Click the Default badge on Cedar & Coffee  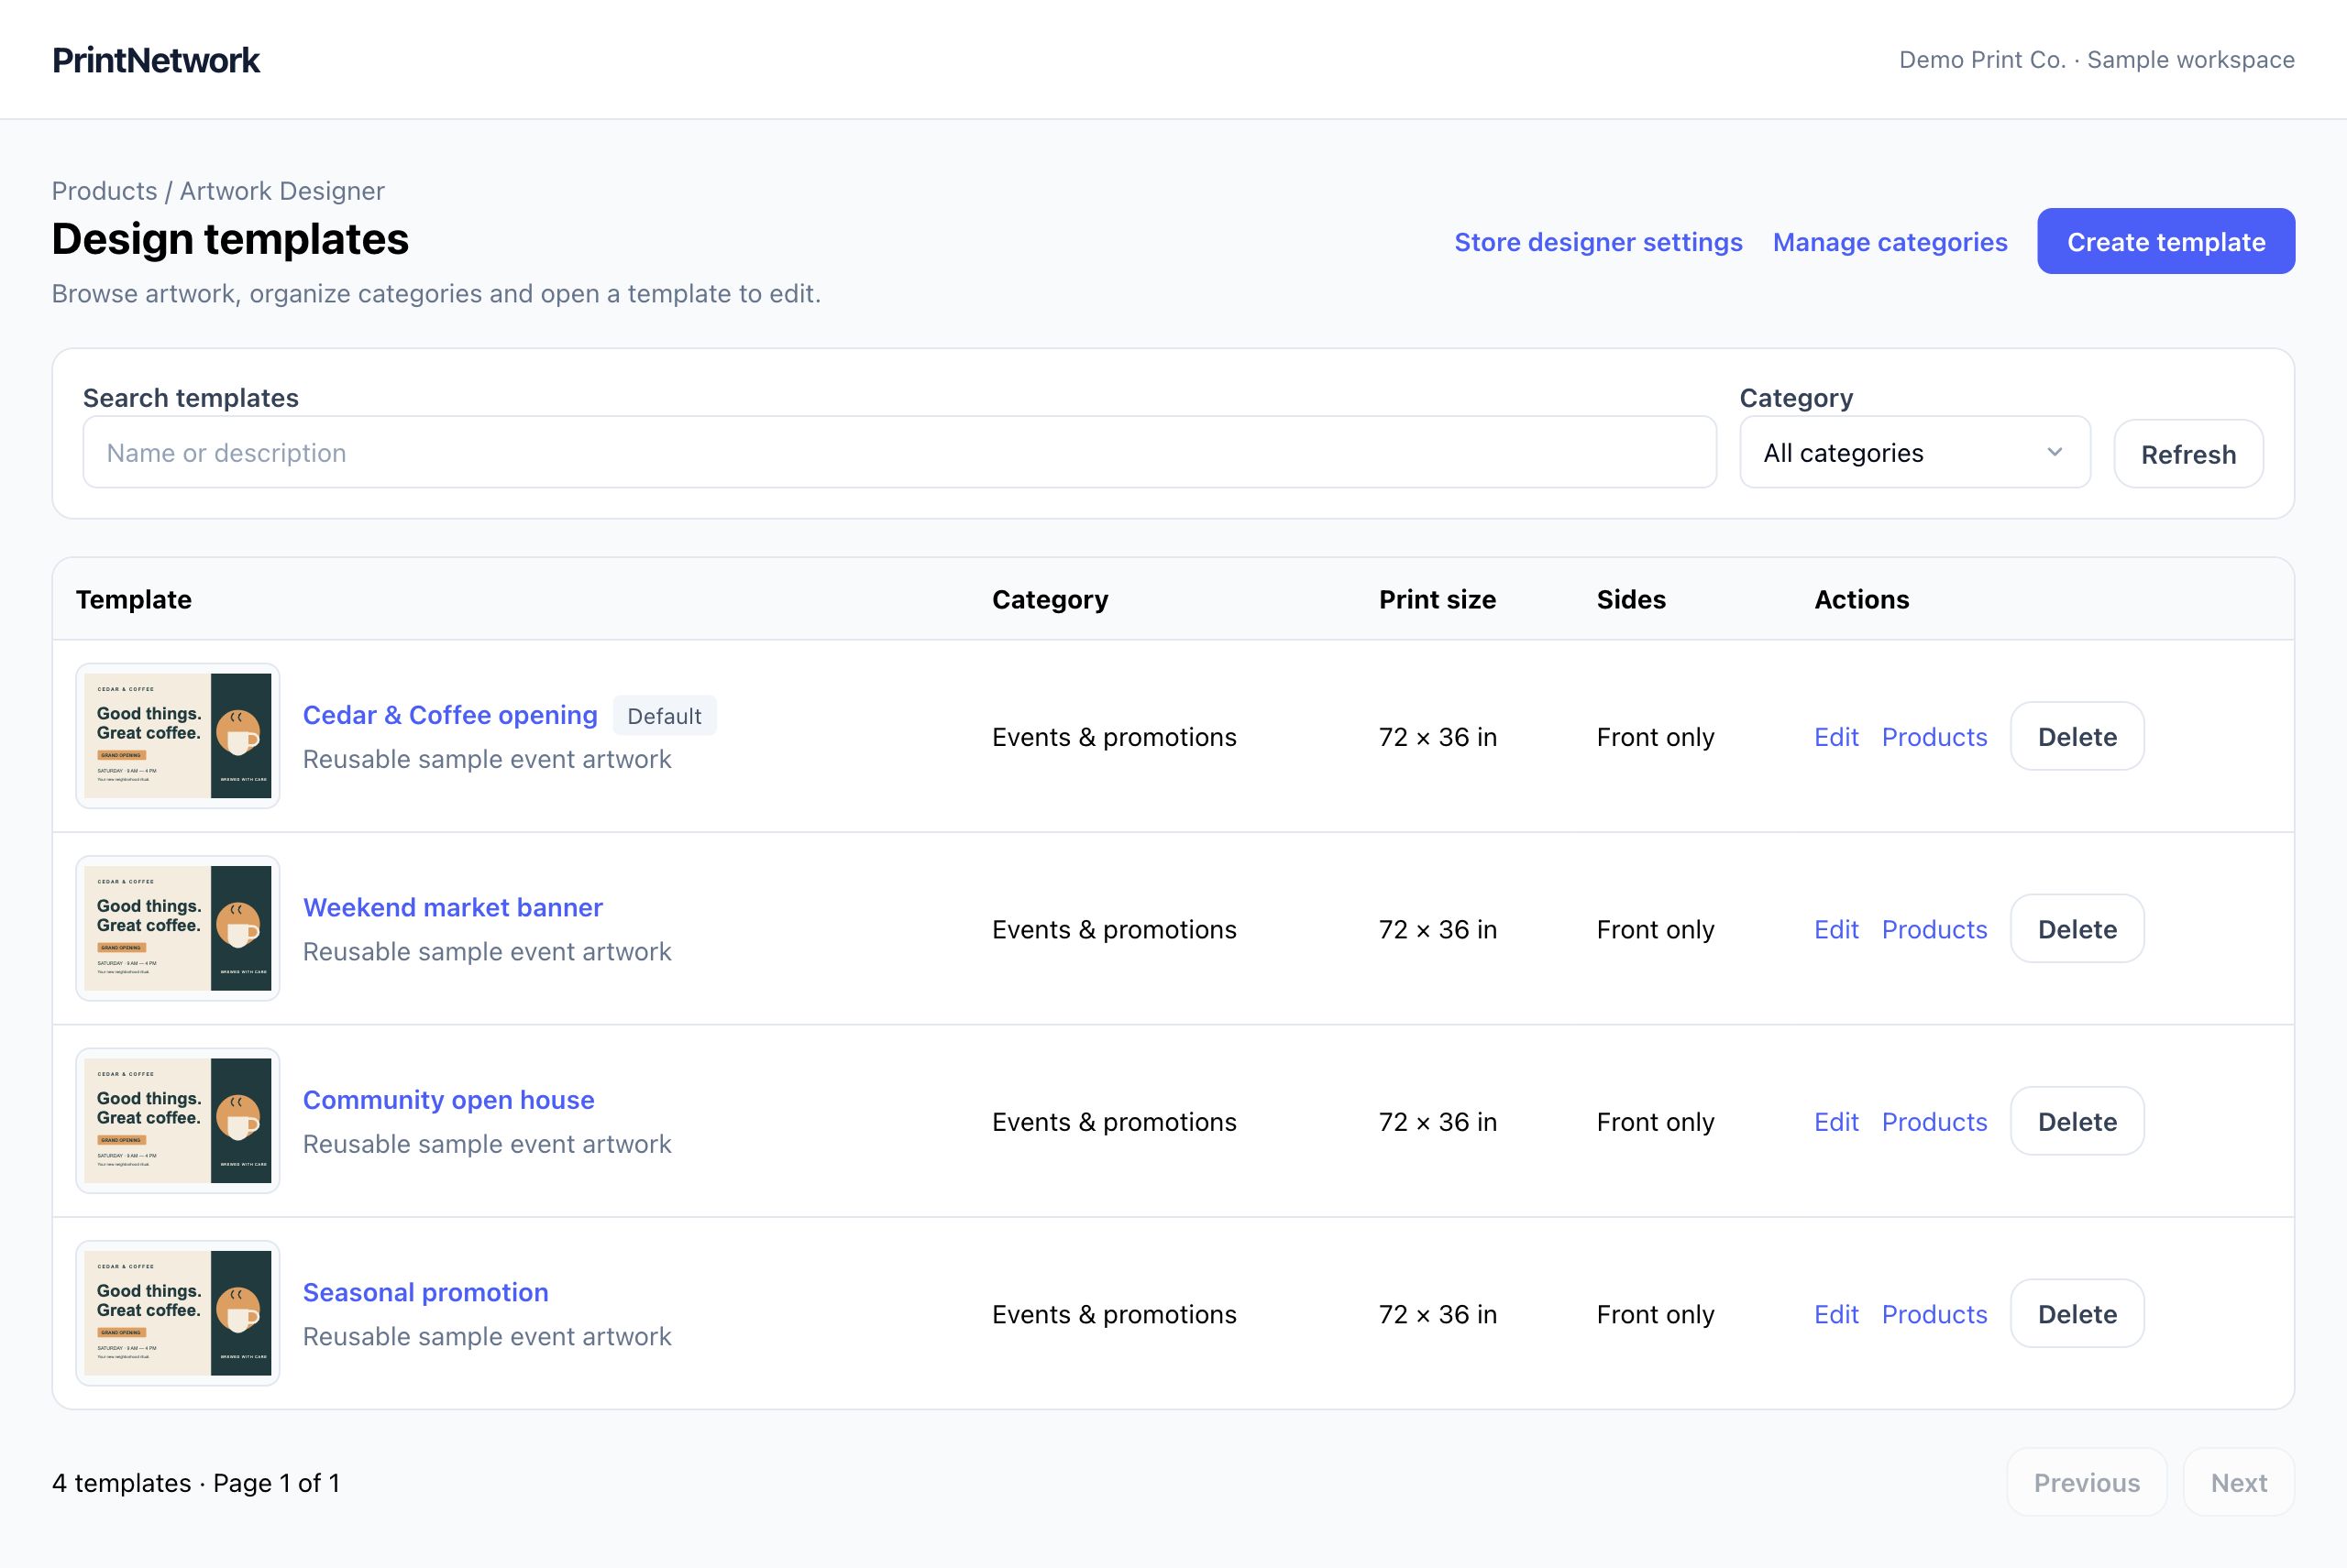(x=665, y=716)
